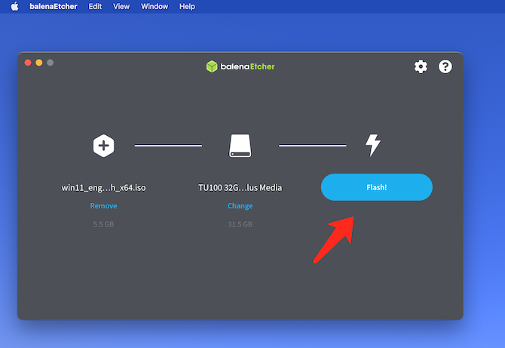Change the target drive
This screenshot has height=348, width=505.
coord(240,206)
